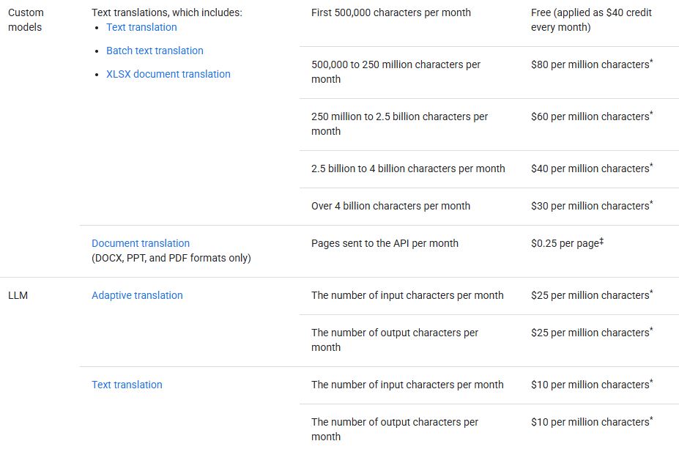Screen dimensions: 679x452
Task: Open the Text translation link in LLM row
Action: click(x=127, y=385)
